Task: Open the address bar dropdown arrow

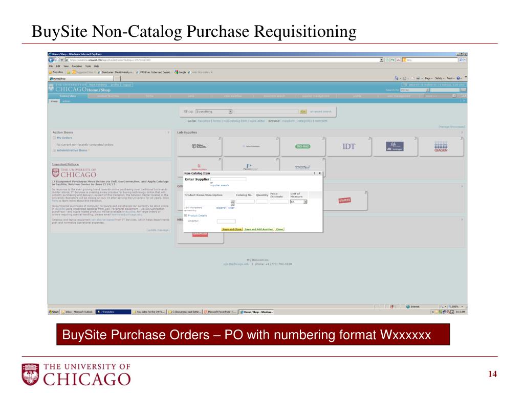Action: (x=381, y=60)
